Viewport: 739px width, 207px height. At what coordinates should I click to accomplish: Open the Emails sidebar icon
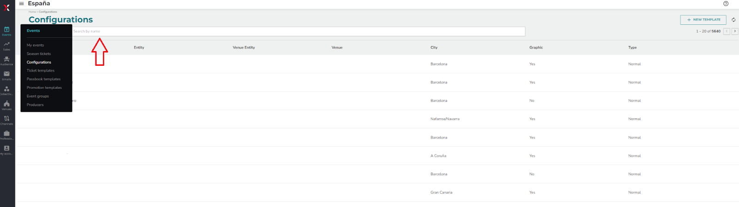pos(6,75)
